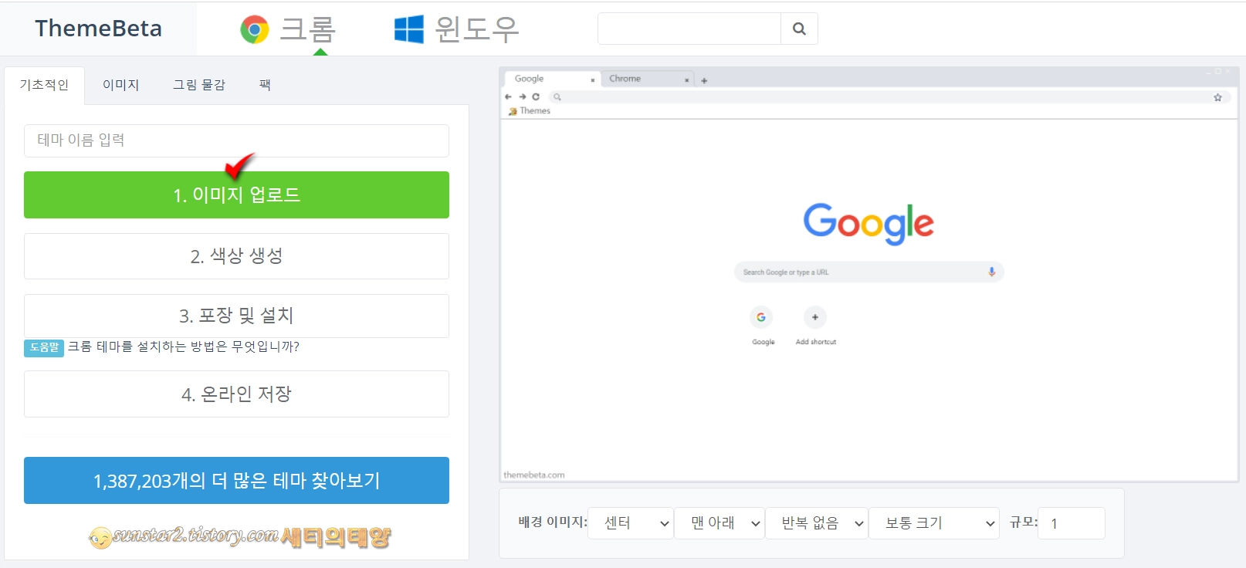Open the 윈도우 section link
Image resolution: width=1246 pixels, height=568 pixels.
click(x=476, y=29)
